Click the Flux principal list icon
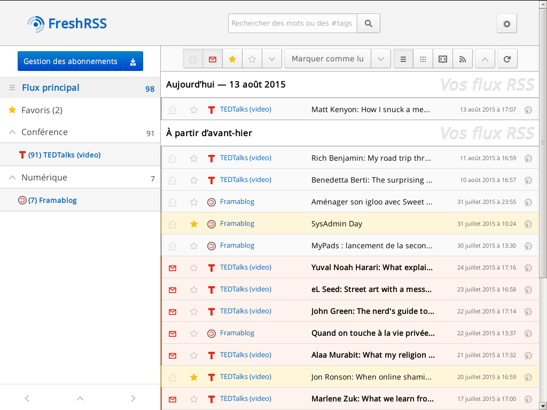This screenshot has height=410, width=547. [x=12, y=88]
